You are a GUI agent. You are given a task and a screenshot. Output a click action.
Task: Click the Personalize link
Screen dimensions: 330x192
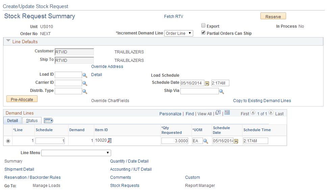point(170,114)
